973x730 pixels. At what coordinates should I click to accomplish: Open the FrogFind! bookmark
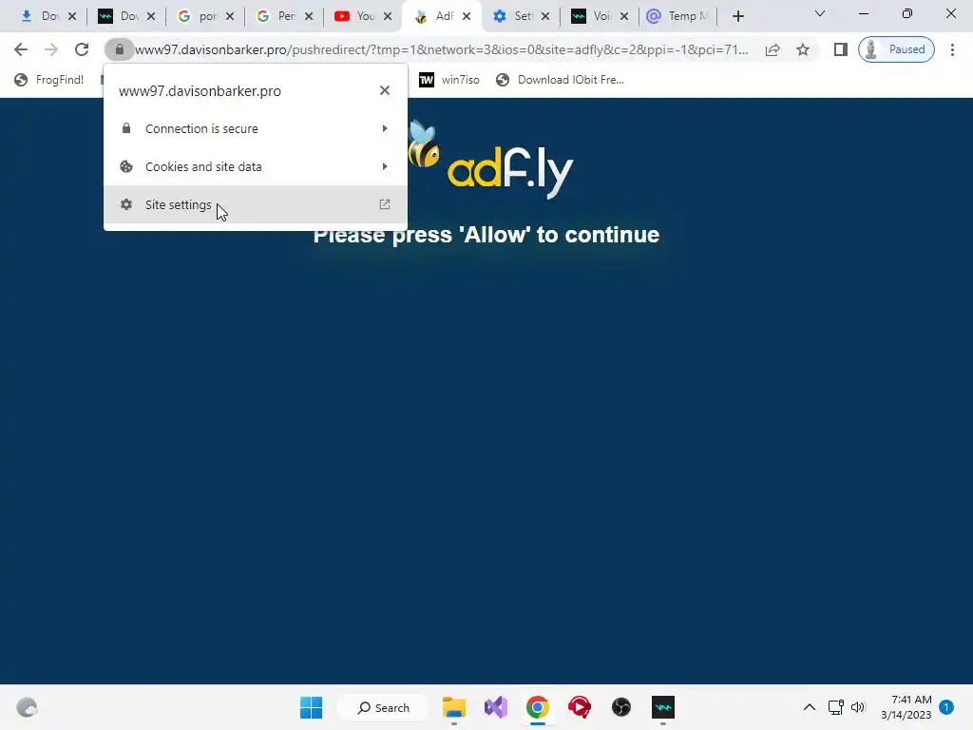click(49, 80)
